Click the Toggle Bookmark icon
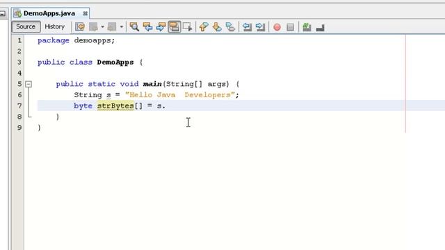 tap(230, 27)
